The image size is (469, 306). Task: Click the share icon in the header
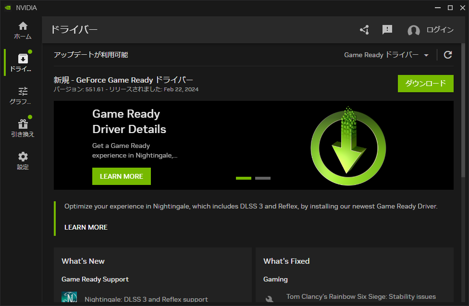coord(364,30)
